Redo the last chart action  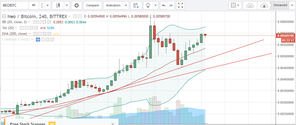click(171, 6)
